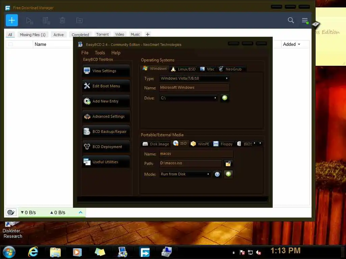Open BCD Deployment section
The height and width of the screenshot is (259, 346).
[x=106, y=147]
